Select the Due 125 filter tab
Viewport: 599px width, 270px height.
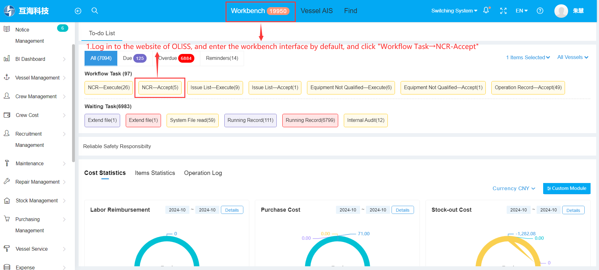135,58
